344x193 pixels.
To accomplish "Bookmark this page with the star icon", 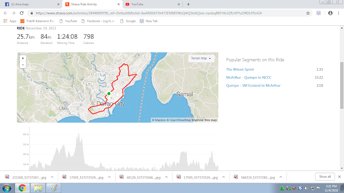I will [308, 13].
